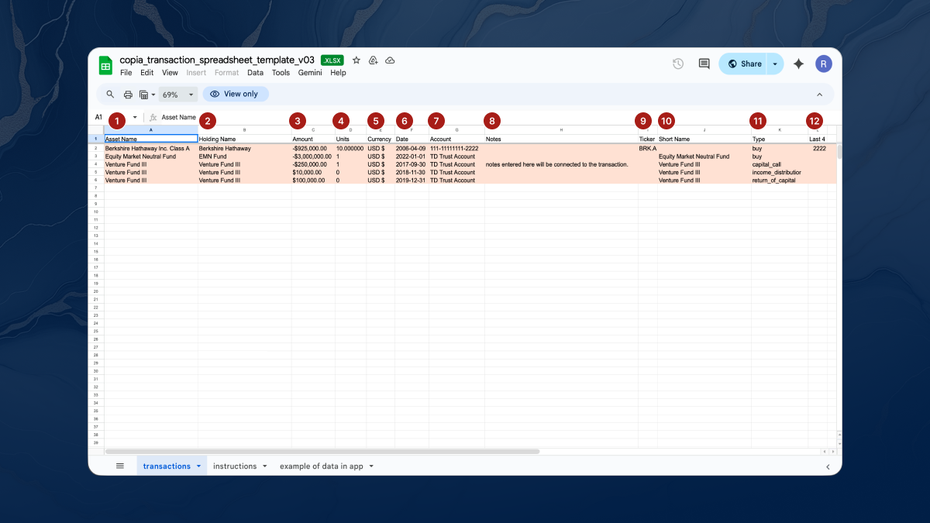The width and height of the screenshot is (930, 523).
Task: Click the Share button
Action: click(743, 64)
